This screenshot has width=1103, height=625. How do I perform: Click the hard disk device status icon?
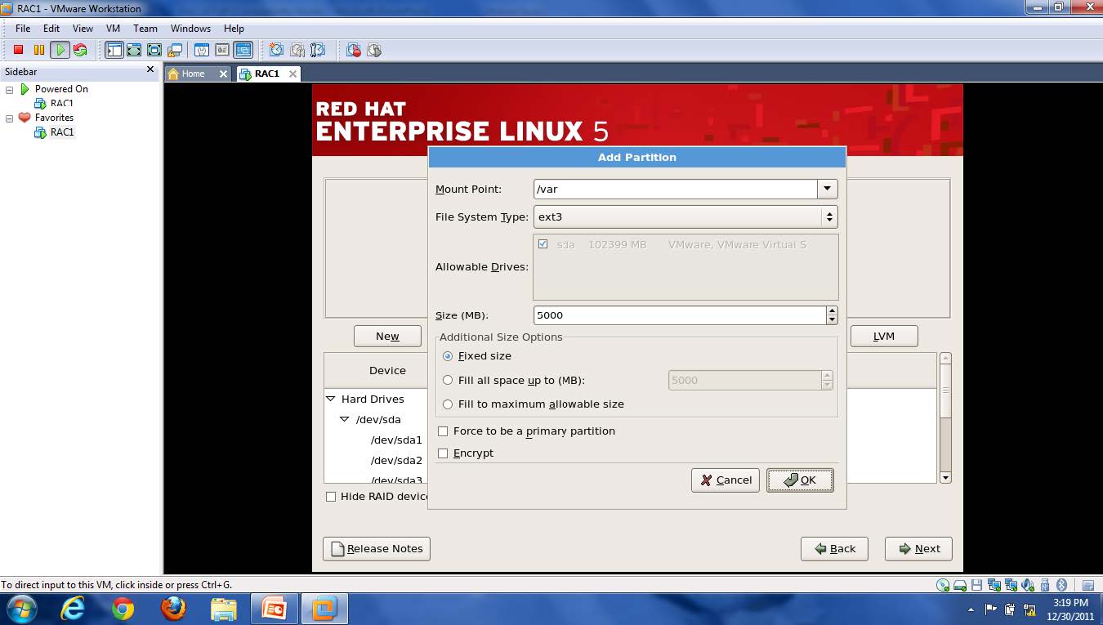(x=961, y=585)
